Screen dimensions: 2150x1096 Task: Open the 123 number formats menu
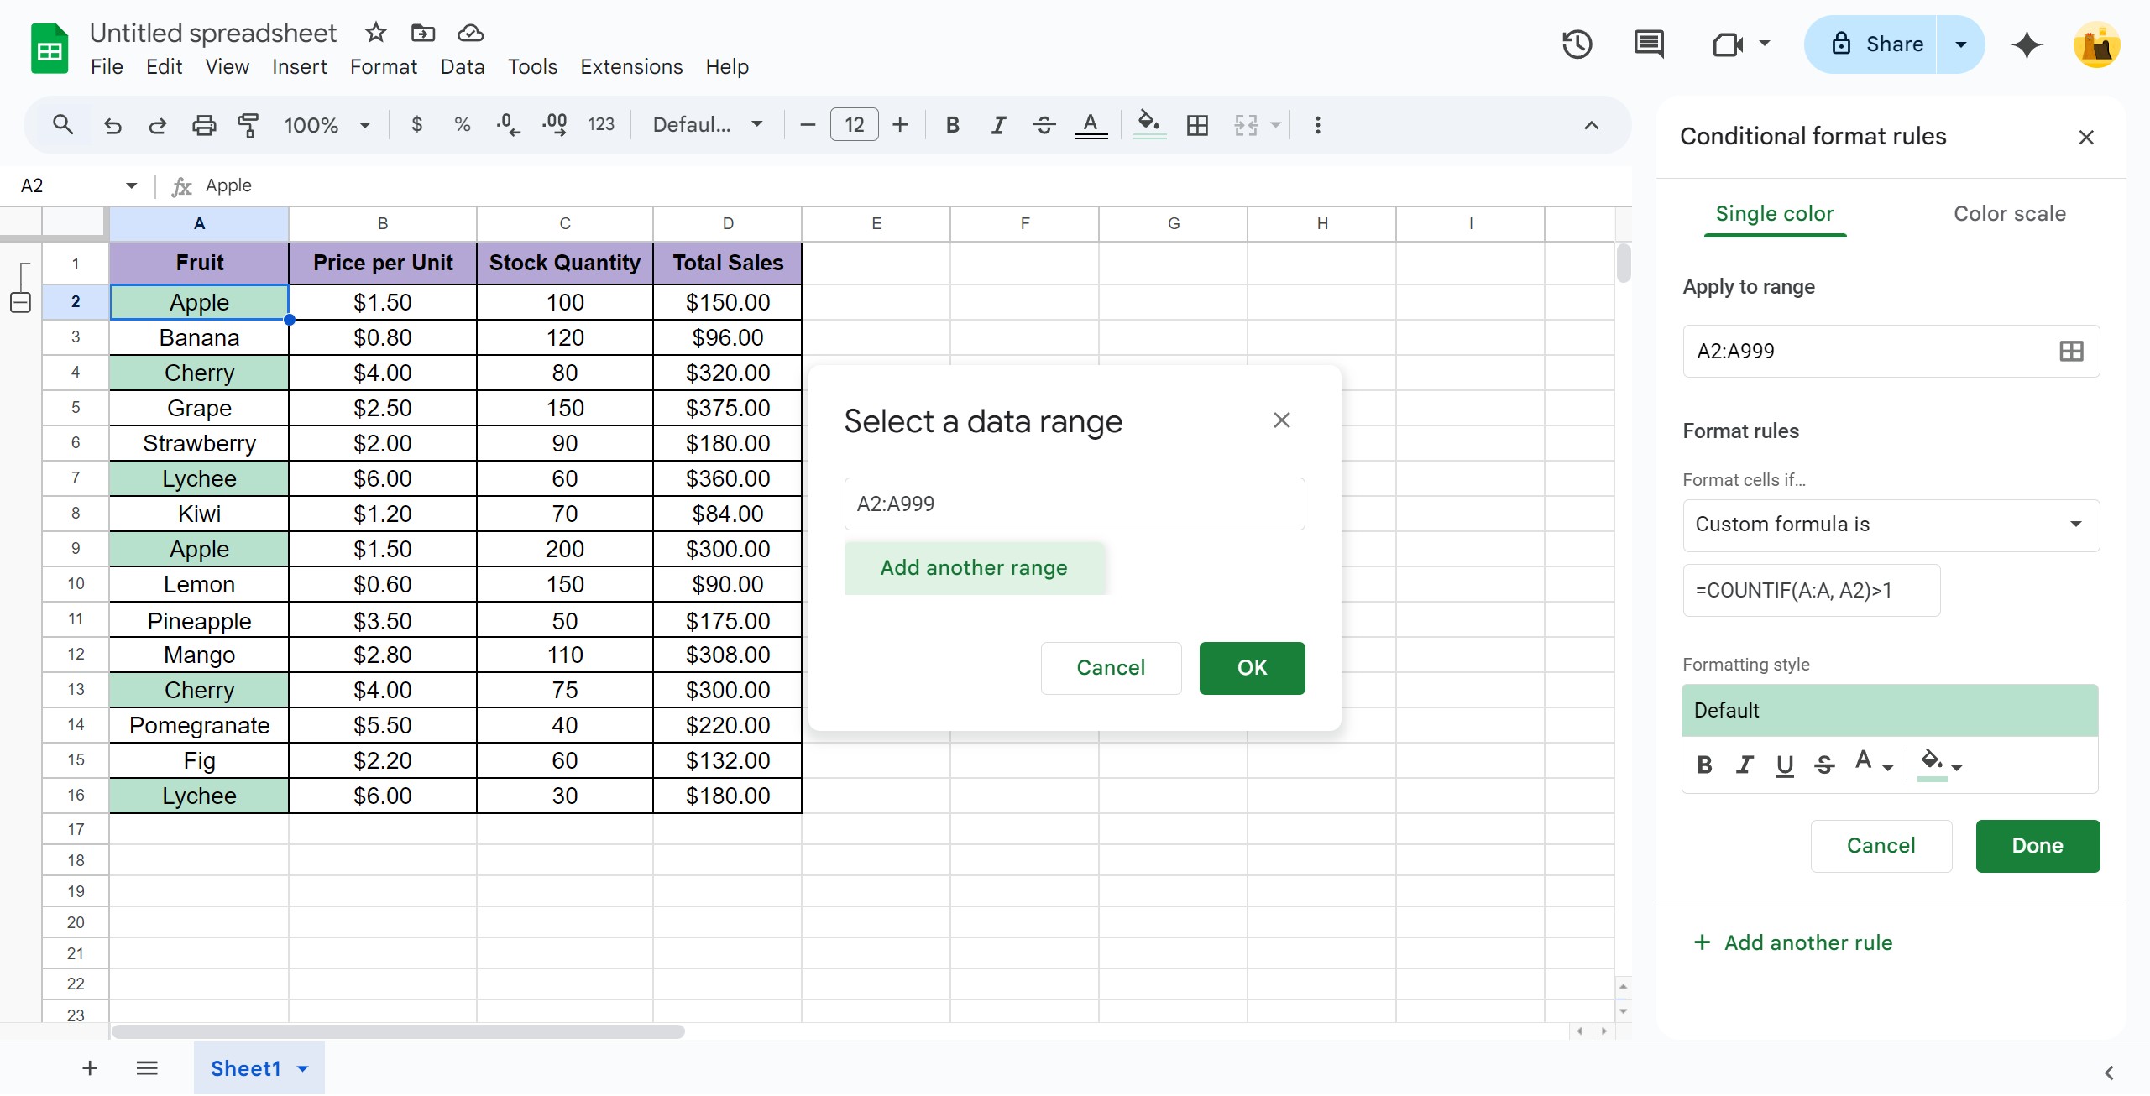point(601,125)
